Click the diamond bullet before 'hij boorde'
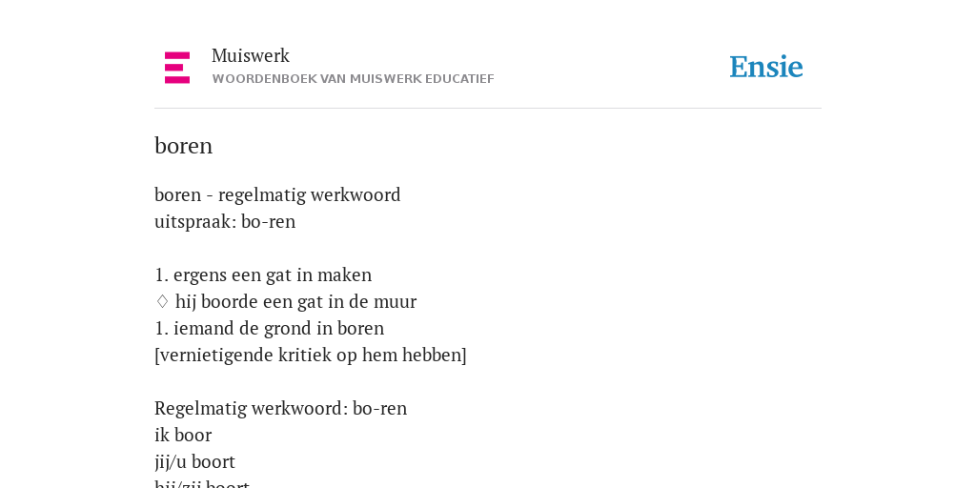976x488 pixels. [x=162, y=302]
